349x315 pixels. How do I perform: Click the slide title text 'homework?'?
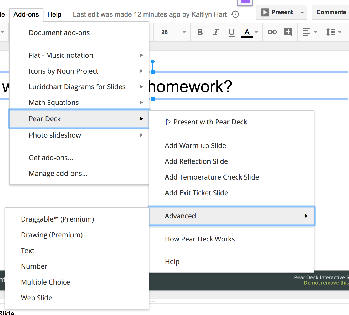191,86
